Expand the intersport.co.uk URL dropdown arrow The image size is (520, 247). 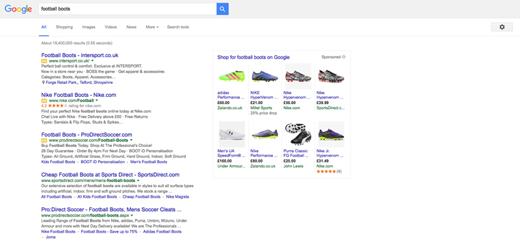(x=92, y=61)
